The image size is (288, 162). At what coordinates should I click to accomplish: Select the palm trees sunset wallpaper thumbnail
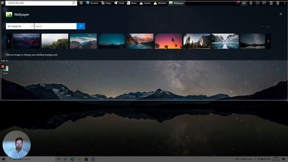(x=168, y=41)
